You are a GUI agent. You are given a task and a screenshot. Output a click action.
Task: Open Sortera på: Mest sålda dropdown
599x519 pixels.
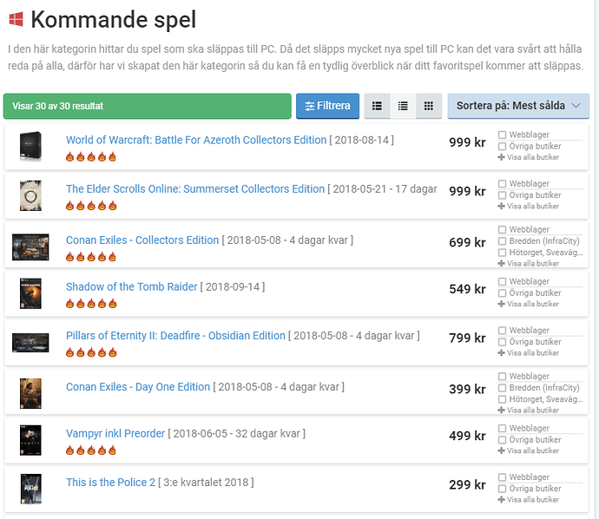[x=518, y=106]
